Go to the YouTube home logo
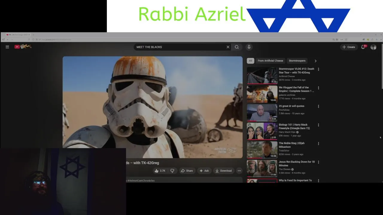383x215 pixels. click(23, 47)
